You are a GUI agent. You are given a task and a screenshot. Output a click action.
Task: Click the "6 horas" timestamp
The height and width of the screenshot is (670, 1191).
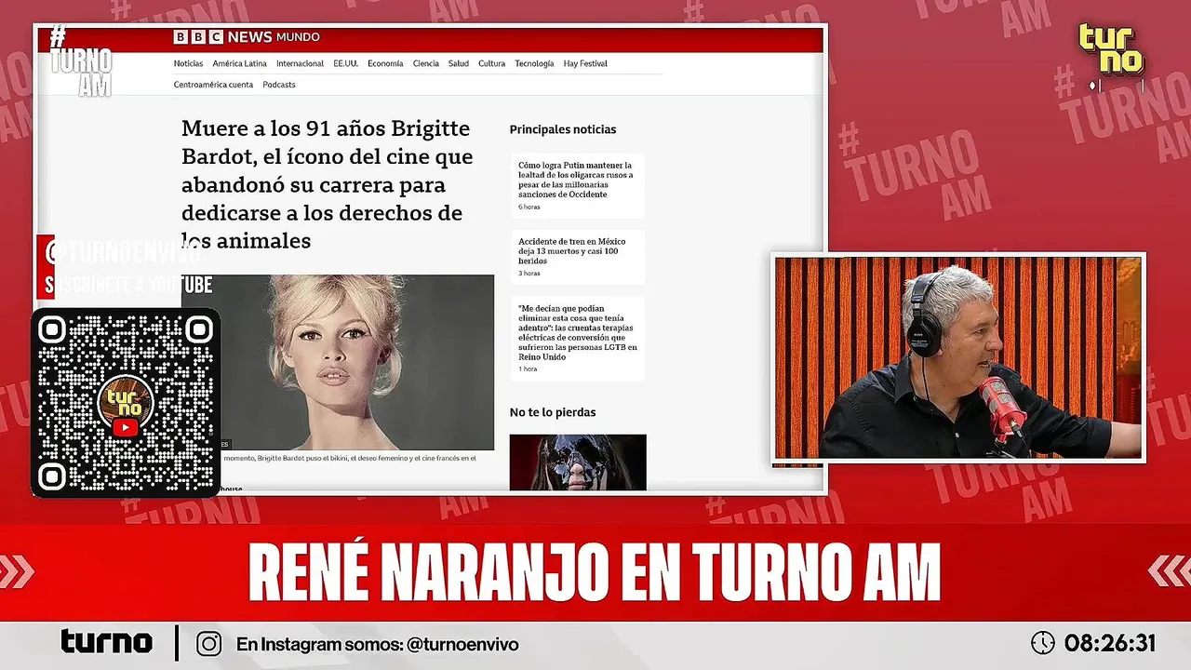pos(529,207)
